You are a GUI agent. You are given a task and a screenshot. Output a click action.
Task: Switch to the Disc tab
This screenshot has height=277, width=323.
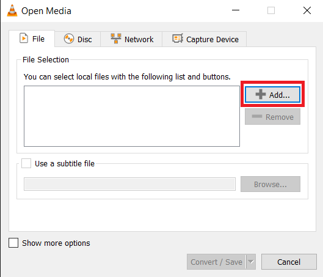78,39
